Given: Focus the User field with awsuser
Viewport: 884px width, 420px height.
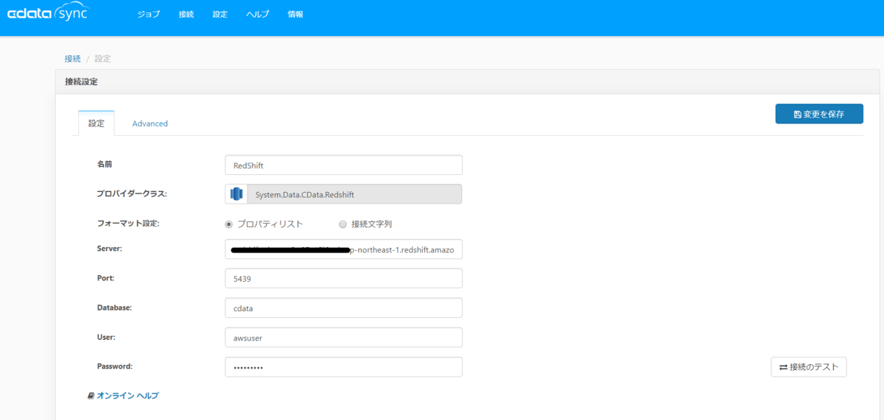Looking at the screenshot, I should [343, 337].
